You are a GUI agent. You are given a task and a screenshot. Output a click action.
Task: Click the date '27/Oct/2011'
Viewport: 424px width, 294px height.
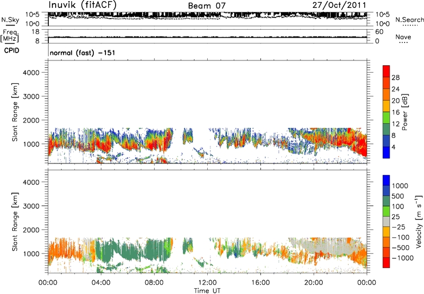tap(339, 5)
